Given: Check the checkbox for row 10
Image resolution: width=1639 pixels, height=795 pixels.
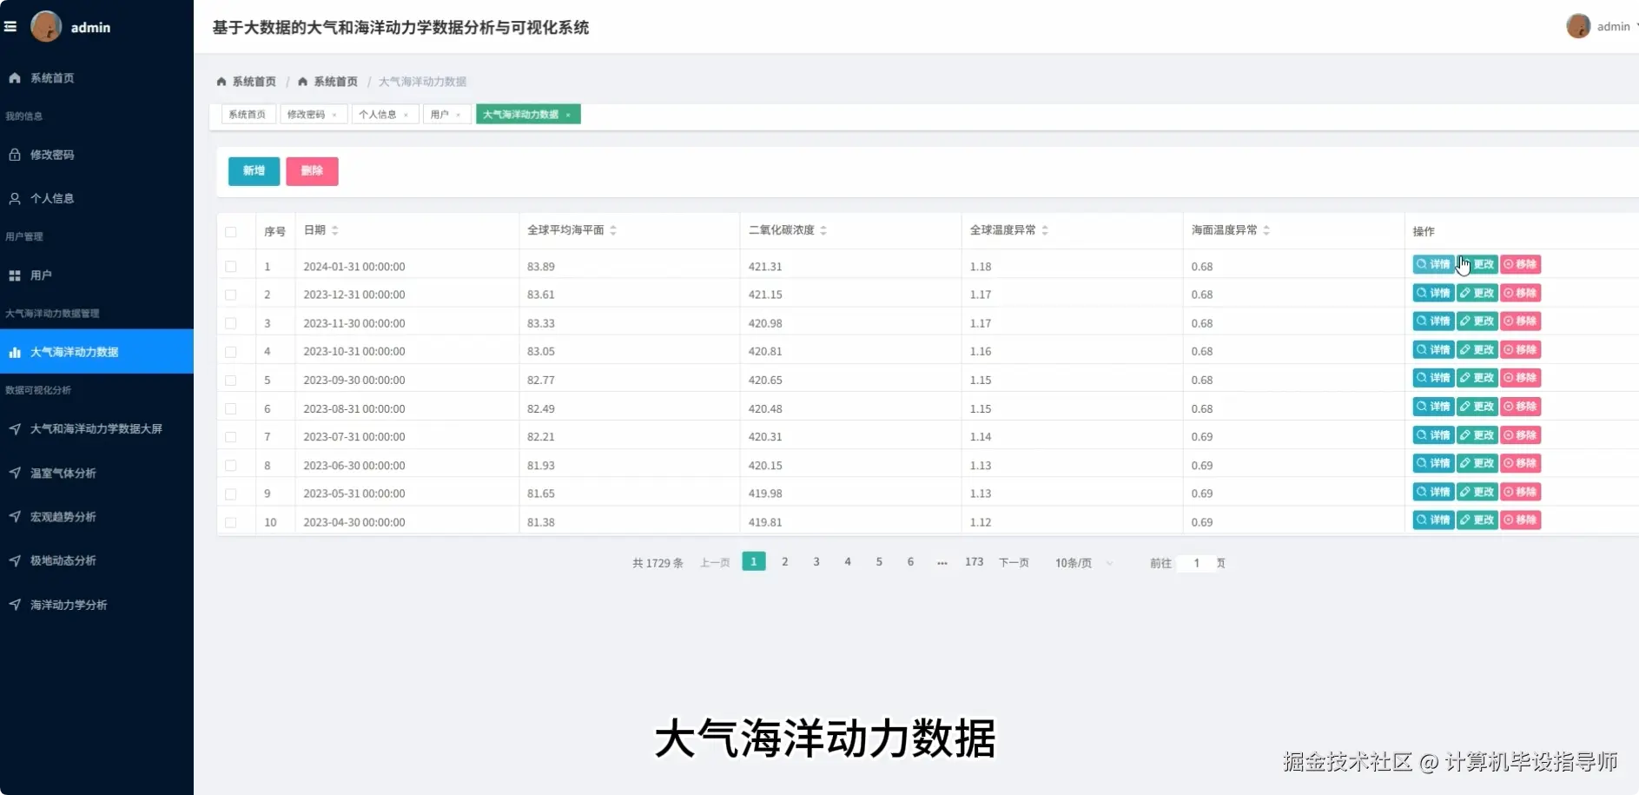Looking at the screenshot, I should (x=231, y=522).
